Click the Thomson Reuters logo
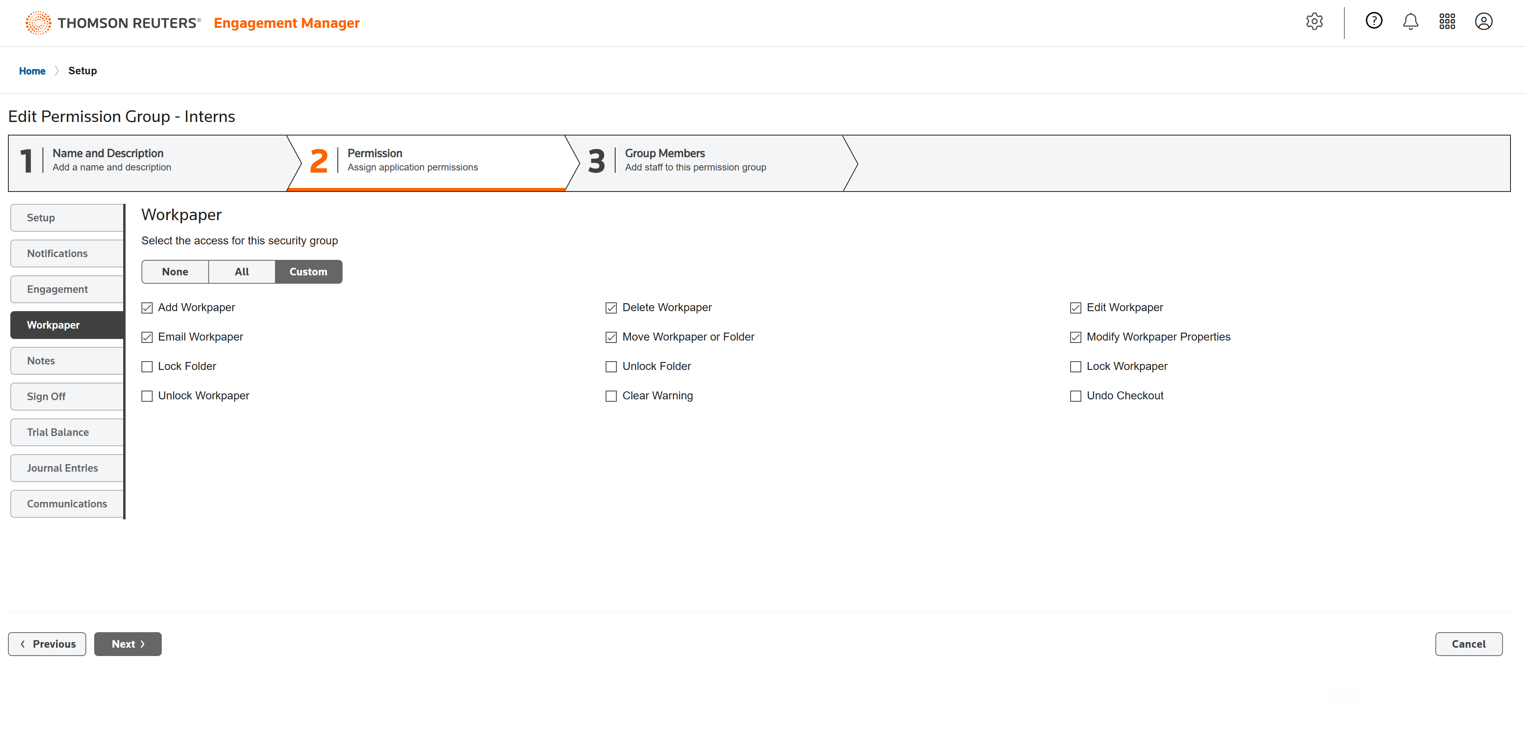 [x=112, y=23]
